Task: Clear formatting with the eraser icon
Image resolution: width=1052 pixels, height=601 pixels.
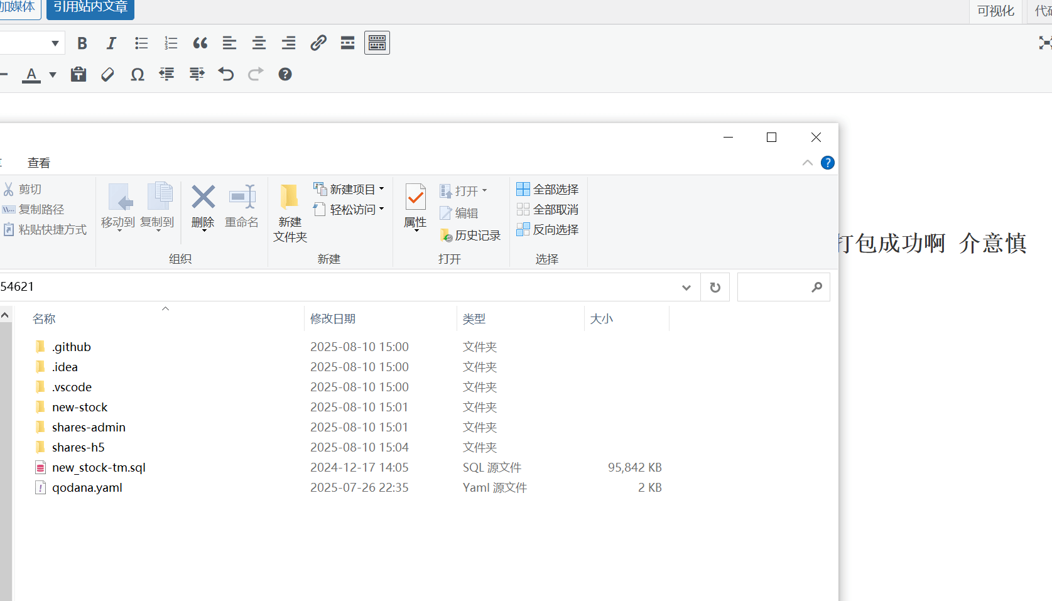Action: click(107, 74)
